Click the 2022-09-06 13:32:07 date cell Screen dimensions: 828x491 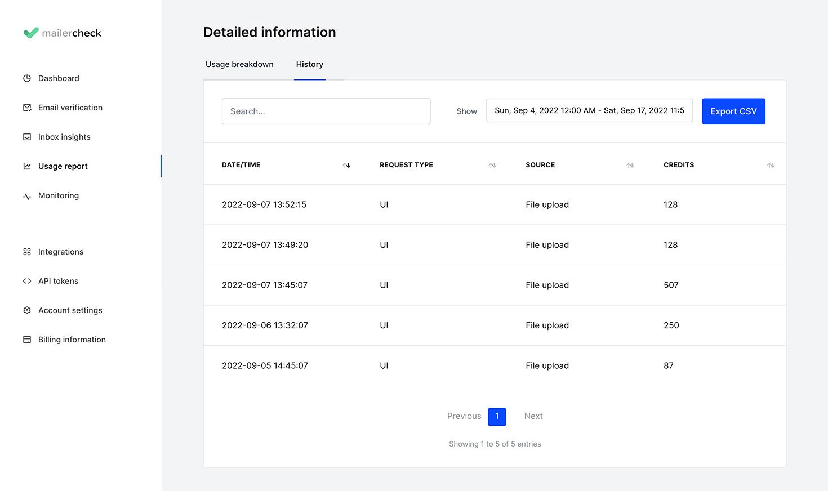click(x=265, y=325)
